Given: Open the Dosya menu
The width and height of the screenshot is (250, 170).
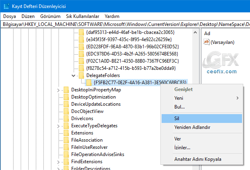Looking at the screenshot, I should coord(10,16).
